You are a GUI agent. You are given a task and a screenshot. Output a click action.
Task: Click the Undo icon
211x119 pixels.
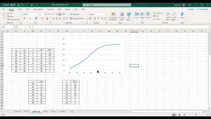pos(22,5)
